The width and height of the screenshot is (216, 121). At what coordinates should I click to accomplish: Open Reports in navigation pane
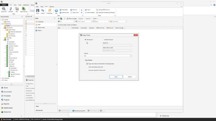pyautogui.click(x=5, y=104)
